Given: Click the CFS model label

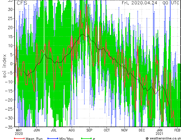Looking at the screenshot, I should pos(22,3).
